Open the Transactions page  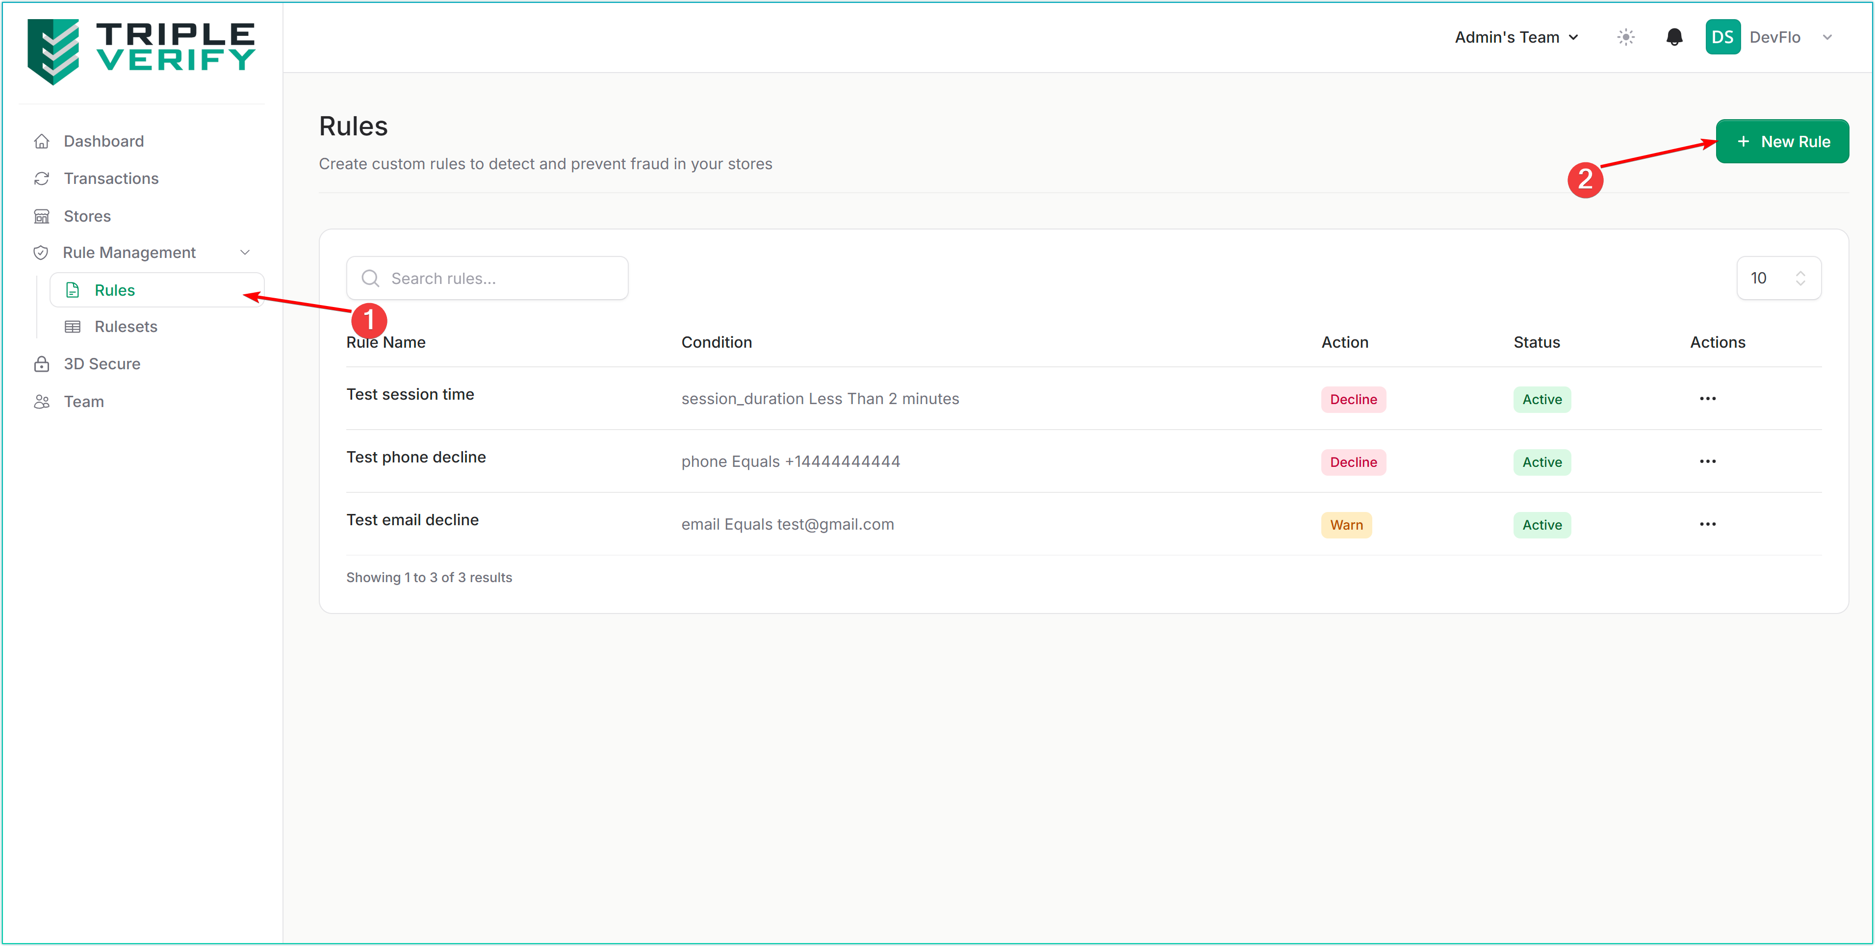(111, 179)
